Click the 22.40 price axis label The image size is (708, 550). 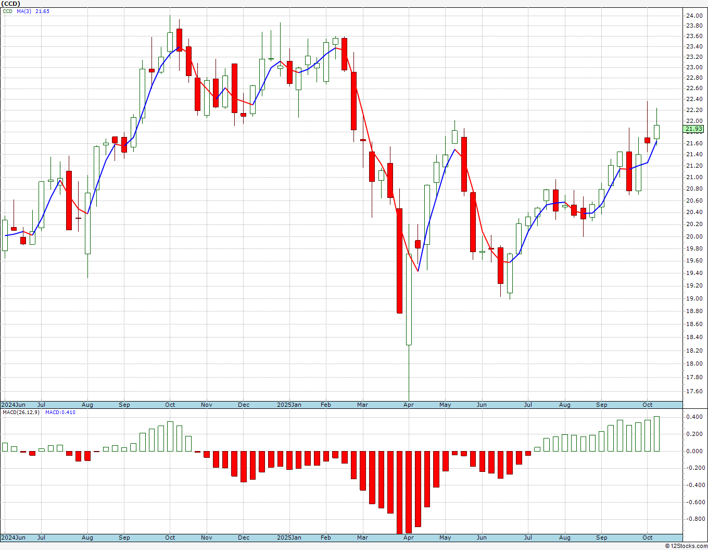coord(693,99)
